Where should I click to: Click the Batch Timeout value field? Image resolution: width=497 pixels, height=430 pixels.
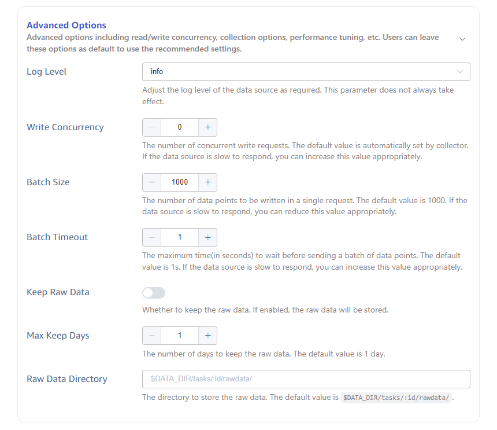point(180,237)
